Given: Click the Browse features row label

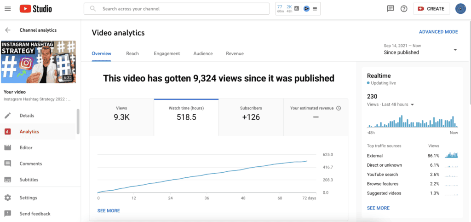Looking at the screenshot, I should (x=383, y=184).
